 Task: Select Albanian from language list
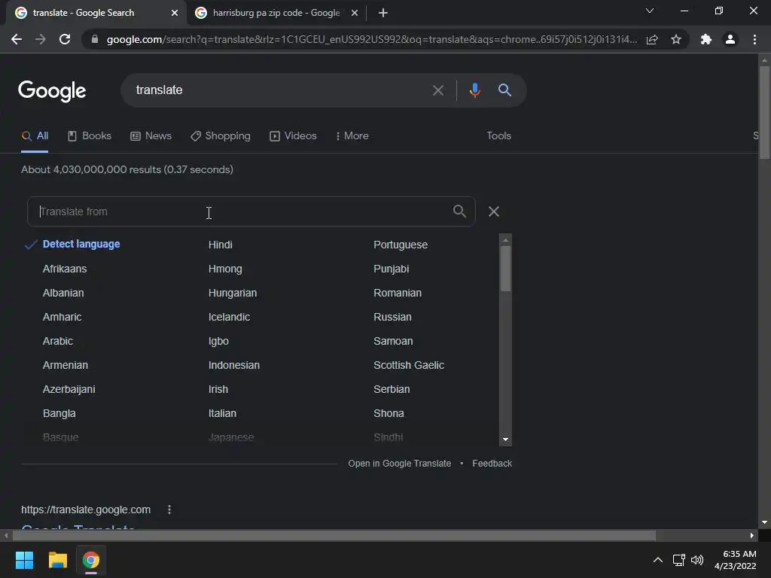(x=63, y=293)
